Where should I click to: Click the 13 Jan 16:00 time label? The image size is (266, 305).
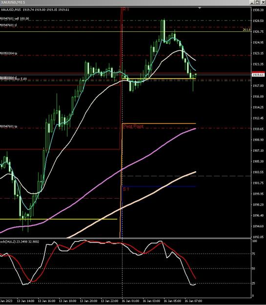pos(46,301)
